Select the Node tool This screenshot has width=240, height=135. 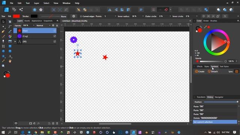tap(3, 27)
